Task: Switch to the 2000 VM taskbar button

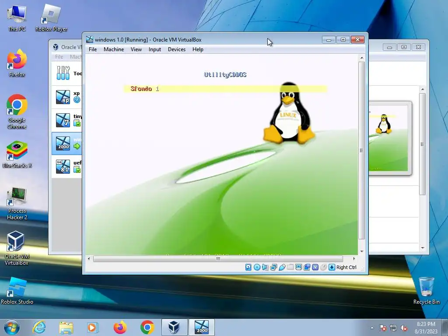Action: [x=202, y=327]
